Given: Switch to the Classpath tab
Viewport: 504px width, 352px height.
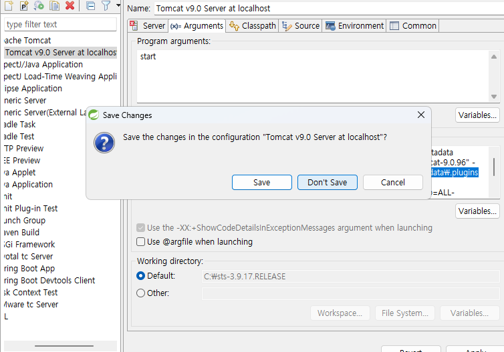Looking at the screenshot, I should [x=253, y=25].
